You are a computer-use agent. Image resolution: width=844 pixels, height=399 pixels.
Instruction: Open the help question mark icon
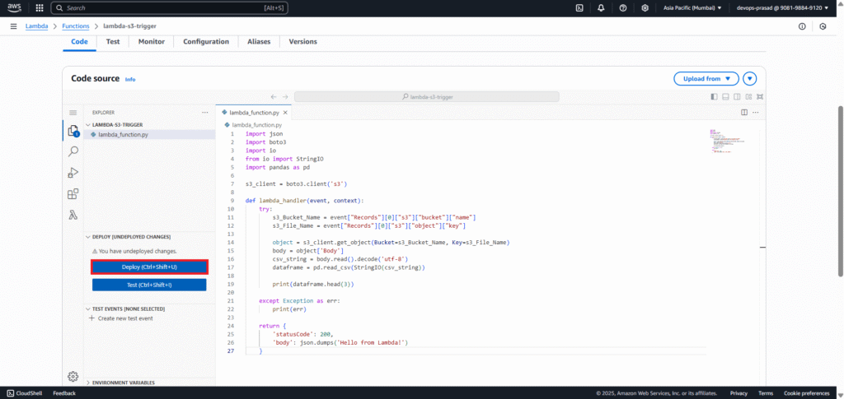tap(623, 8)
